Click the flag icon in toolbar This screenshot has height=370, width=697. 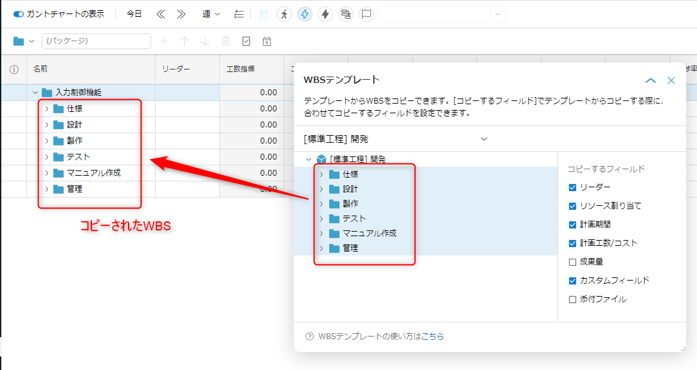pos(367,14)
